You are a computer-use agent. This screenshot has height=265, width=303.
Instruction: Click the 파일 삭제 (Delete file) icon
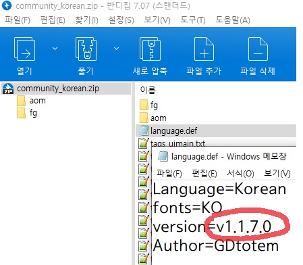click(258, 49)
